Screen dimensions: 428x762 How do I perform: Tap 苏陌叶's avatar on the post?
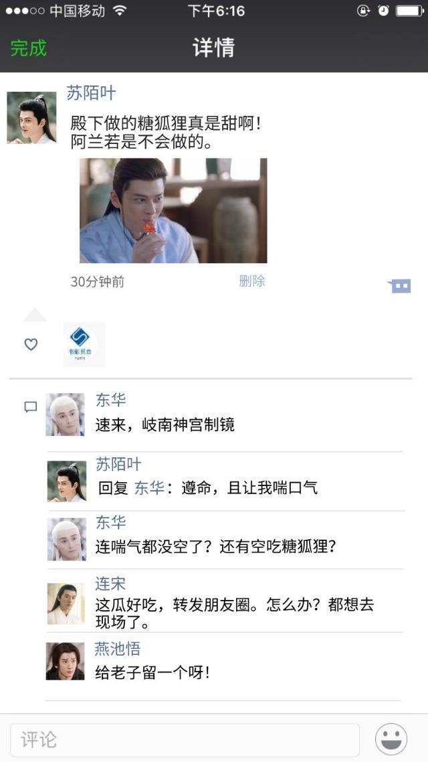coord(31,118)
